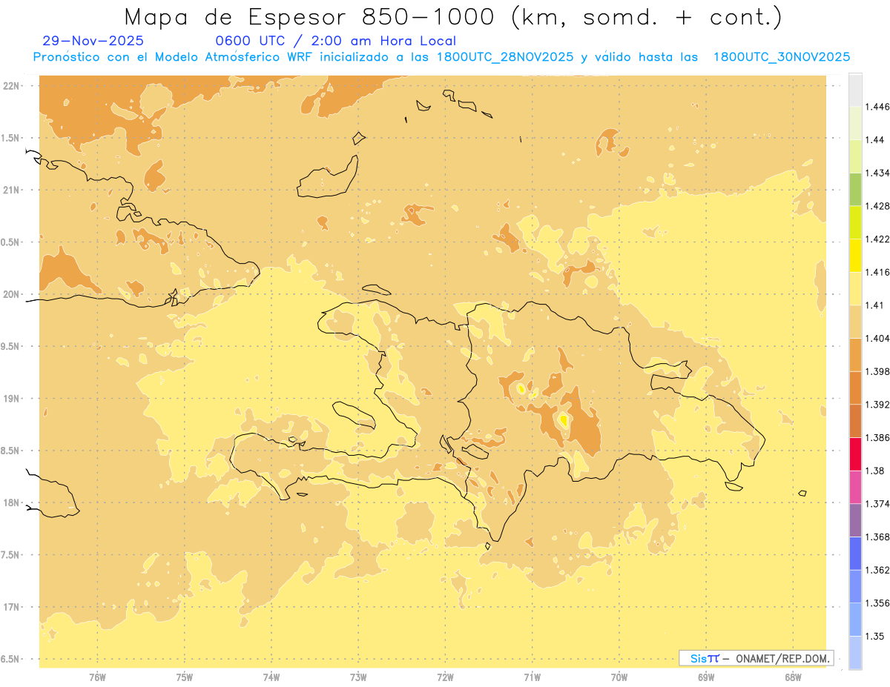
Task: Click the '70W' longitude label
Action: point(619,677)
